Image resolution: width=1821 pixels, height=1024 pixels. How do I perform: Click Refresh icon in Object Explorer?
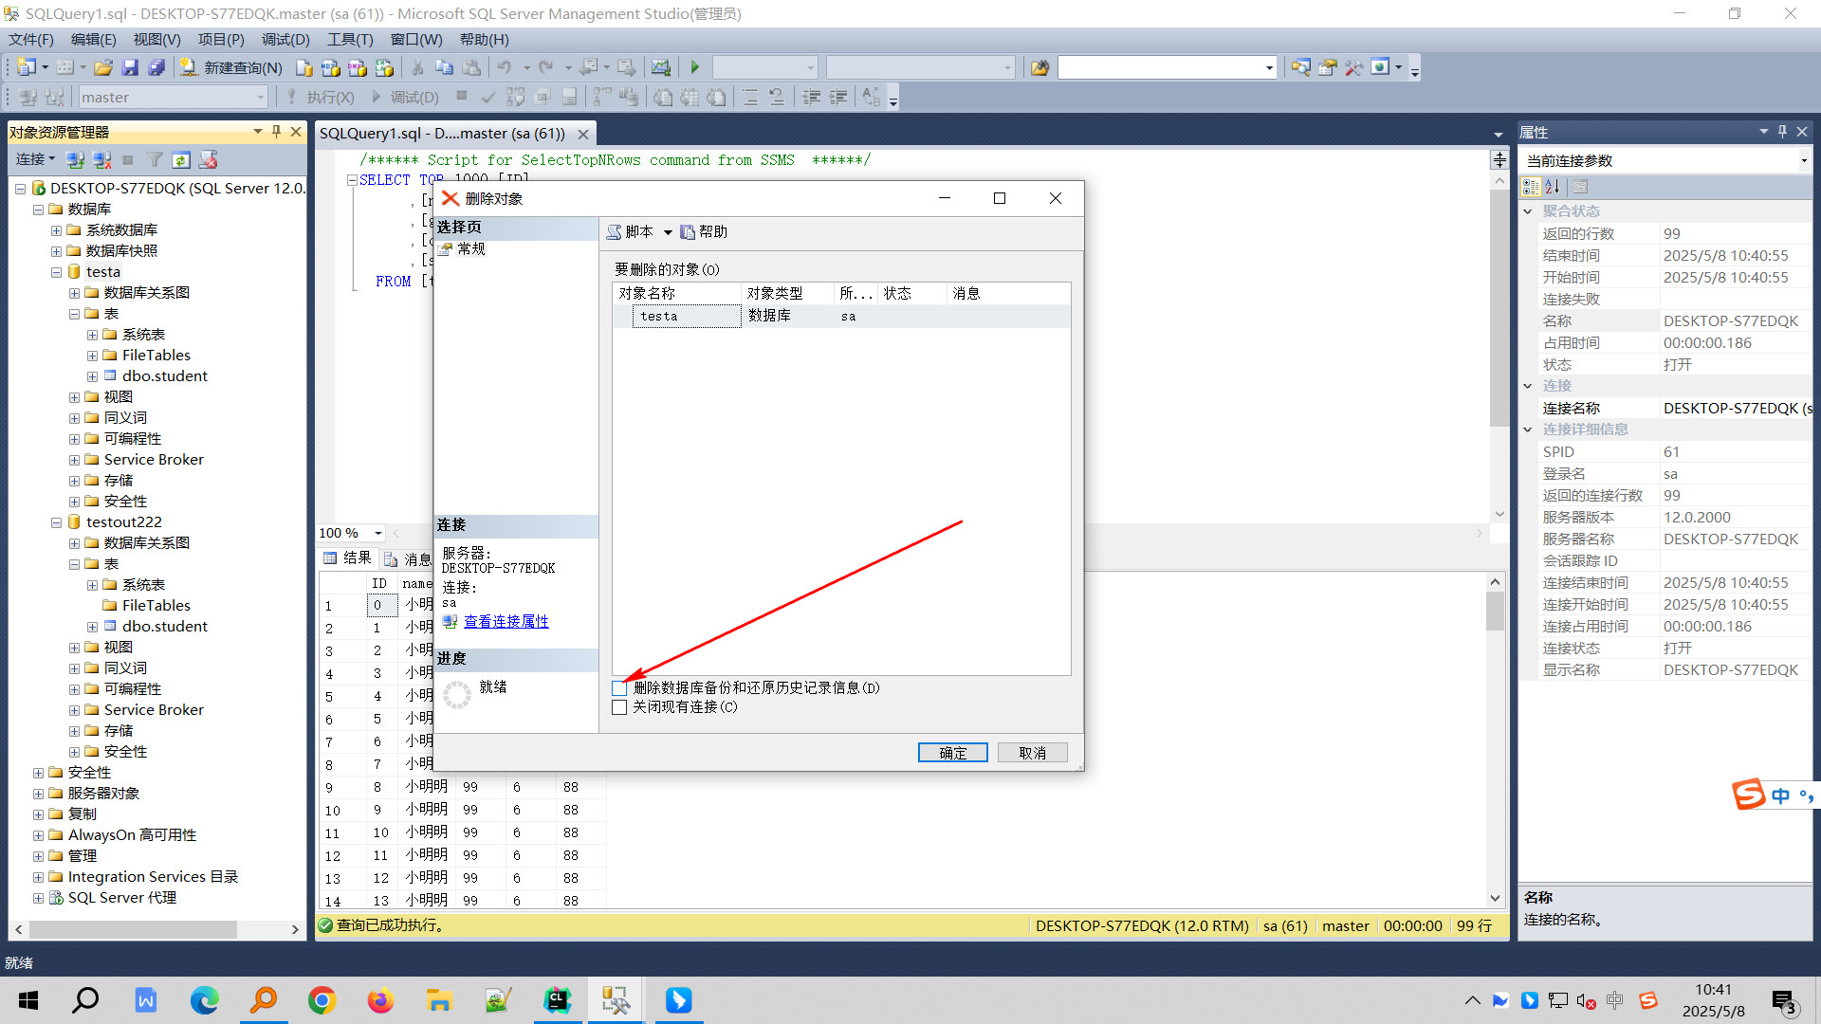tap(181, 159)
